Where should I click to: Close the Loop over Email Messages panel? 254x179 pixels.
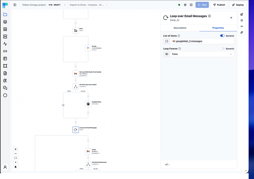(x=231, y=18)
